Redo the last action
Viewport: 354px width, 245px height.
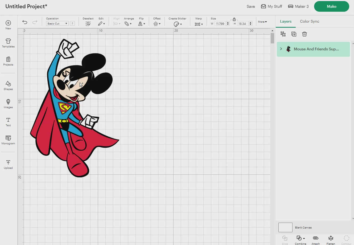pyautogui.click(x=35, y=22)
